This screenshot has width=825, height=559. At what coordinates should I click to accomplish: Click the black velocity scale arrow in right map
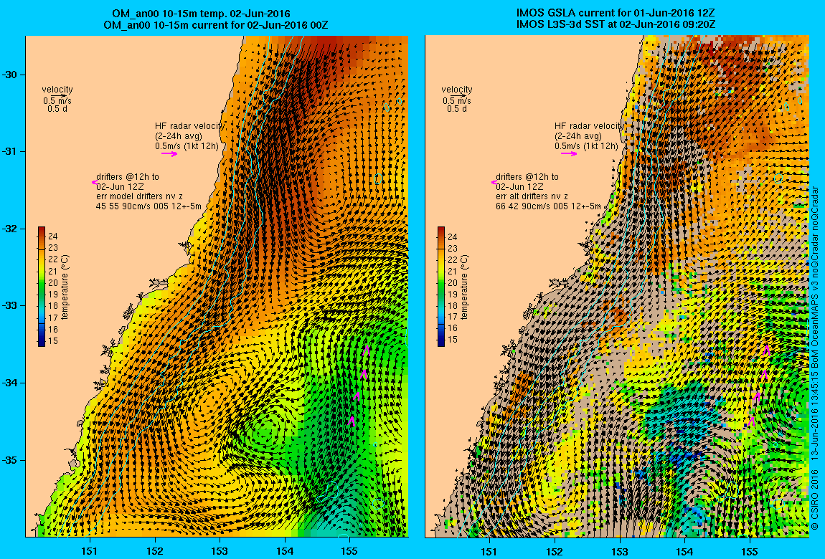(x=457, y=95)
